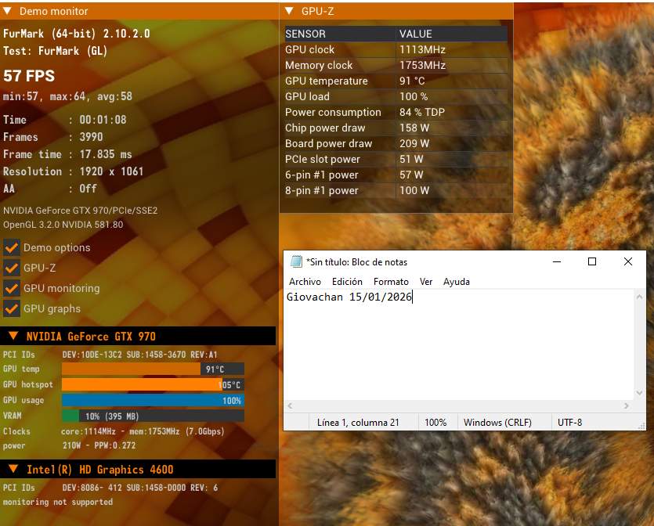Open the Formato menu
This screenshot has width=654, height=526.
(x=391, y=282)
